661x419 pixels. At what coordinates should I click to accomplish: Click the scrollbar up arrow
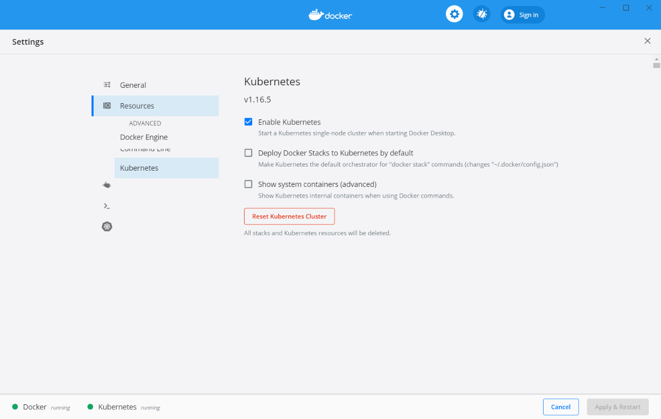pos(656,59)
